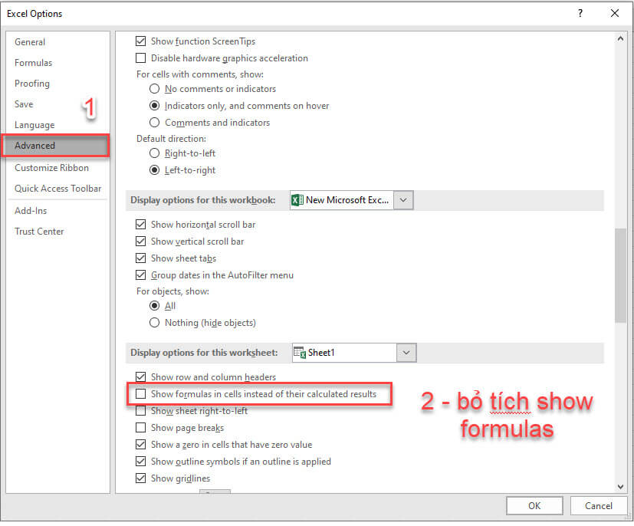Open the Customize Ribbon category
634x526 pixels.
point(51,168)
